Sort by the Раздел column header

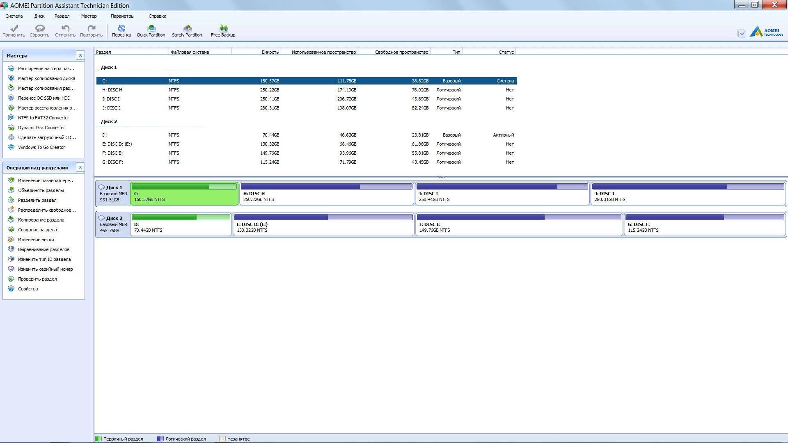click(x=131, y=52)
